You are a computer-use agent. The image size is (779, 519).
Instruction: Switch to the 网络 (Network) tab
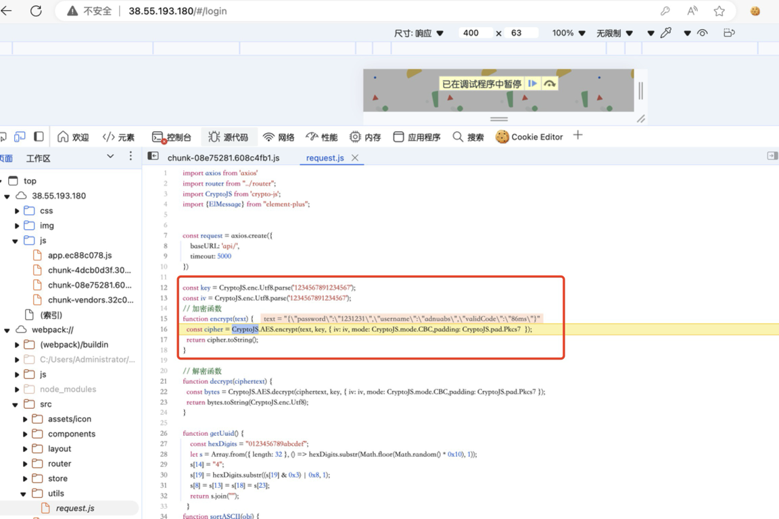pos(279,137)
